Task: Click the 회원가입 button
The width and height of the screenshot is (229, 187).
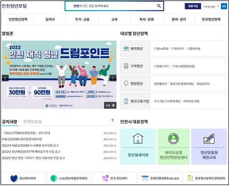Action: click(193, 6)
